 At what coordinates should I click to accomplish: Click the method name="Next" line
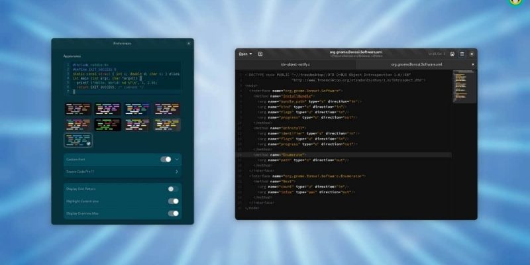[274, 182]
